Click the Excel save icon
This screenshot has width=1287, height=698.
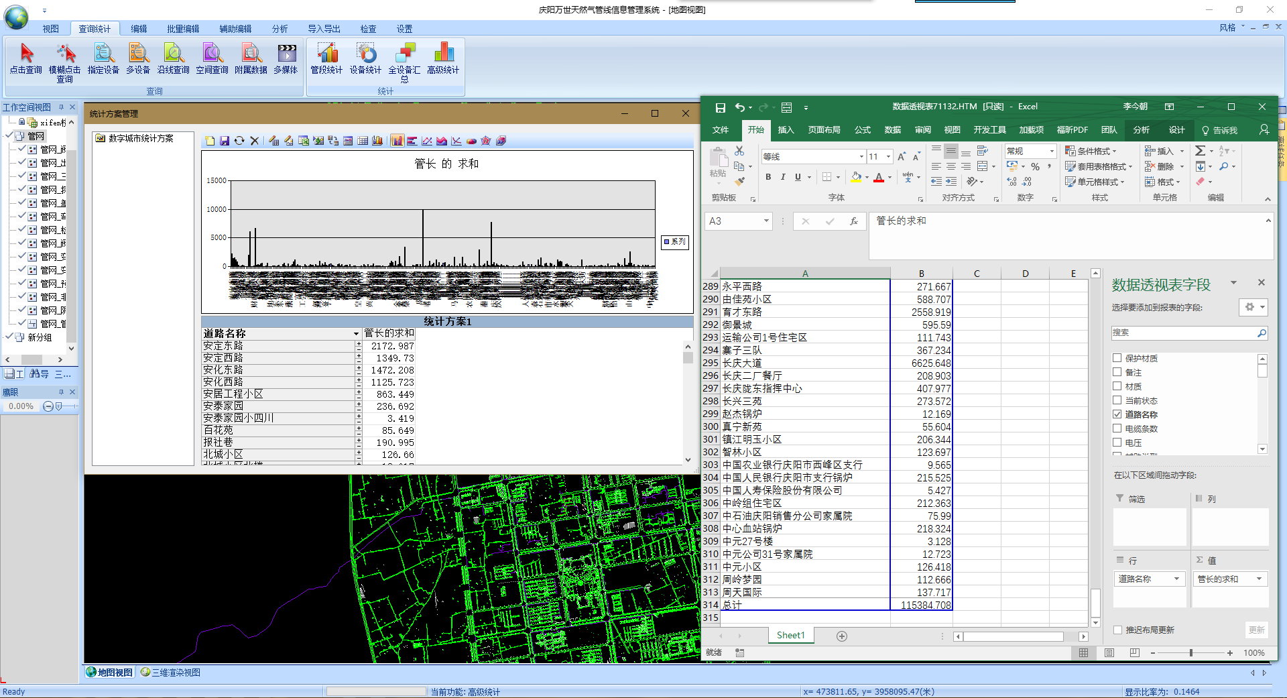point(720,107)
